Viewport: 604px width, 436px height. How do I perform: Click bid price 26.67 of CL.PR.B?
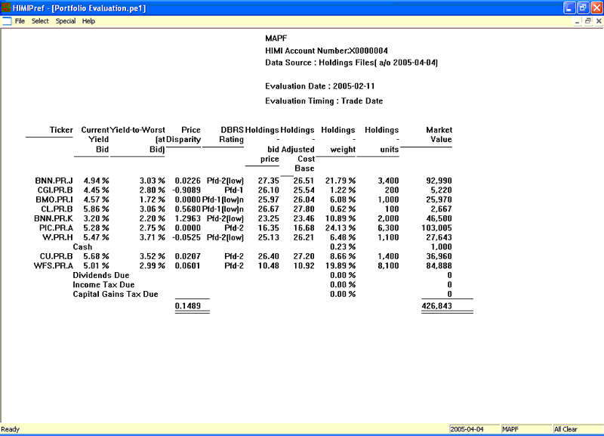(269, 209)
